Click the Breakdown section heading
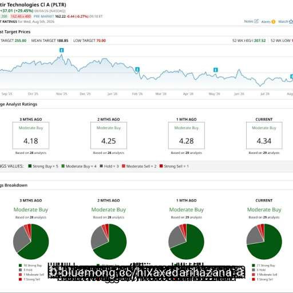This screenshot has width=293, height=293. click(x=14, y=185)
